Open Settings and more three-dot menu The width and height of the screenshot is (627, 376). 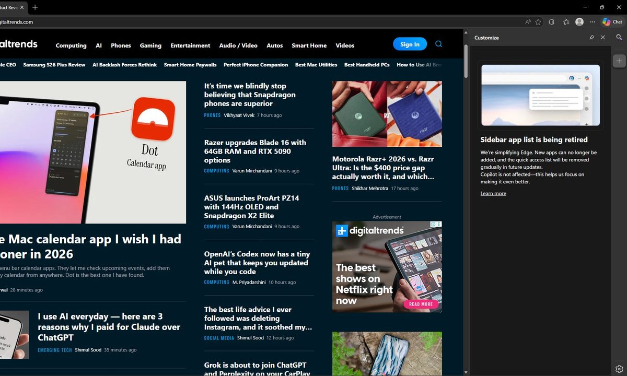[x=593, y=22]
